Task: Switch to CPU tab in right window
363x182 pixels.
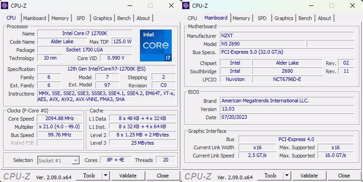Action: (x=192, y=18)
